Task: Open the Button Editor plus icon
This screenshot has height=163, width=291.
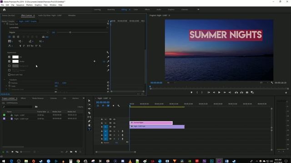Action: pyautogui.click(x=286, y=92)
